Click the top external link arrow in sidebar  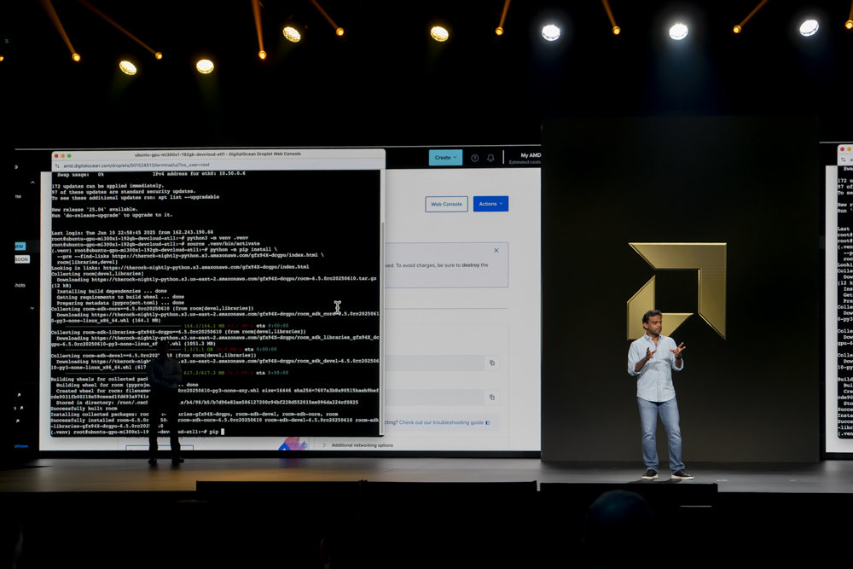tap(19, 395)
